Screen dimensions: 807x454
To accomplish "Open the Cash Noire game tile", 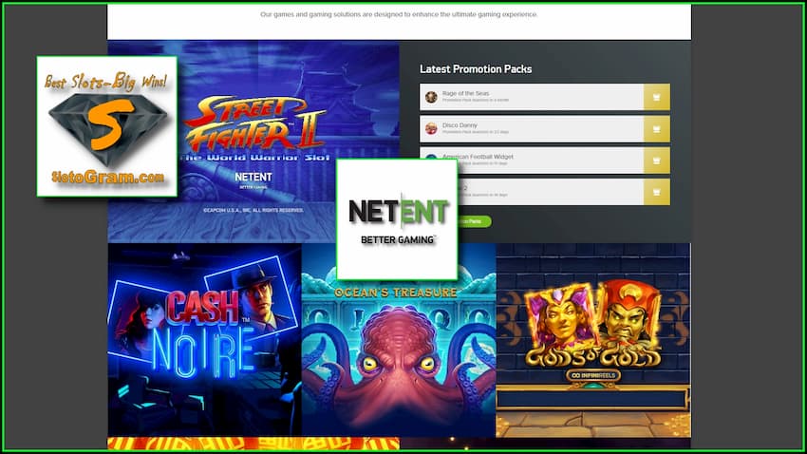I will (204, 340).
